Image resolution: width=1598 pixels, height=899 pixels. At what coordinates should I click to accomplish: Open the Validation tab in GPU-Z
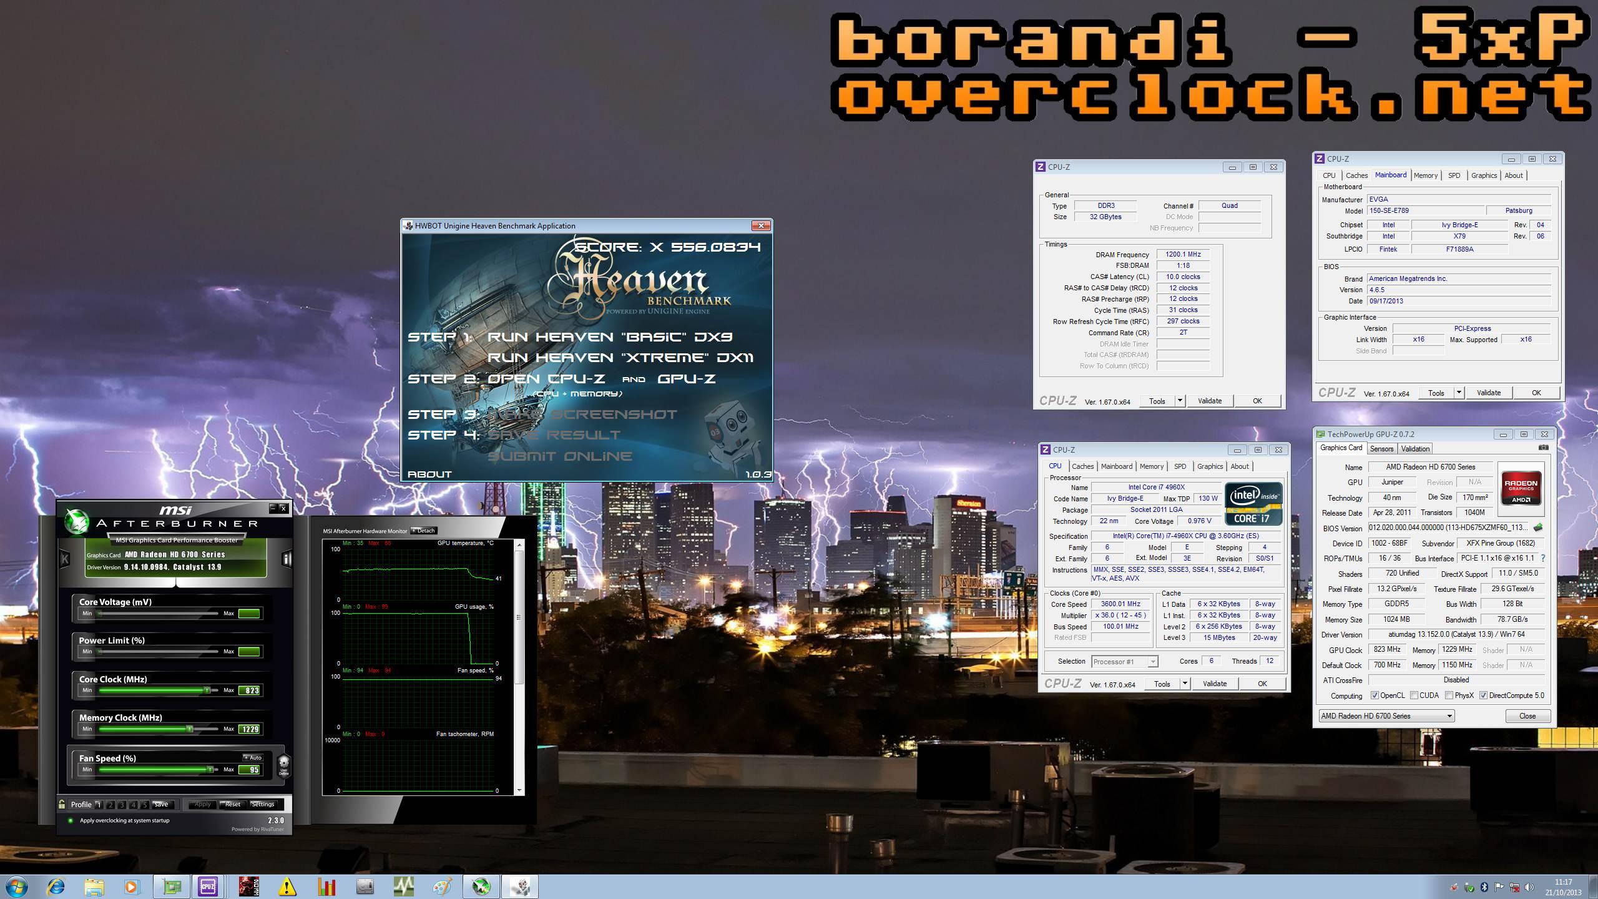pyautogui.click(x=1415, y=449)
